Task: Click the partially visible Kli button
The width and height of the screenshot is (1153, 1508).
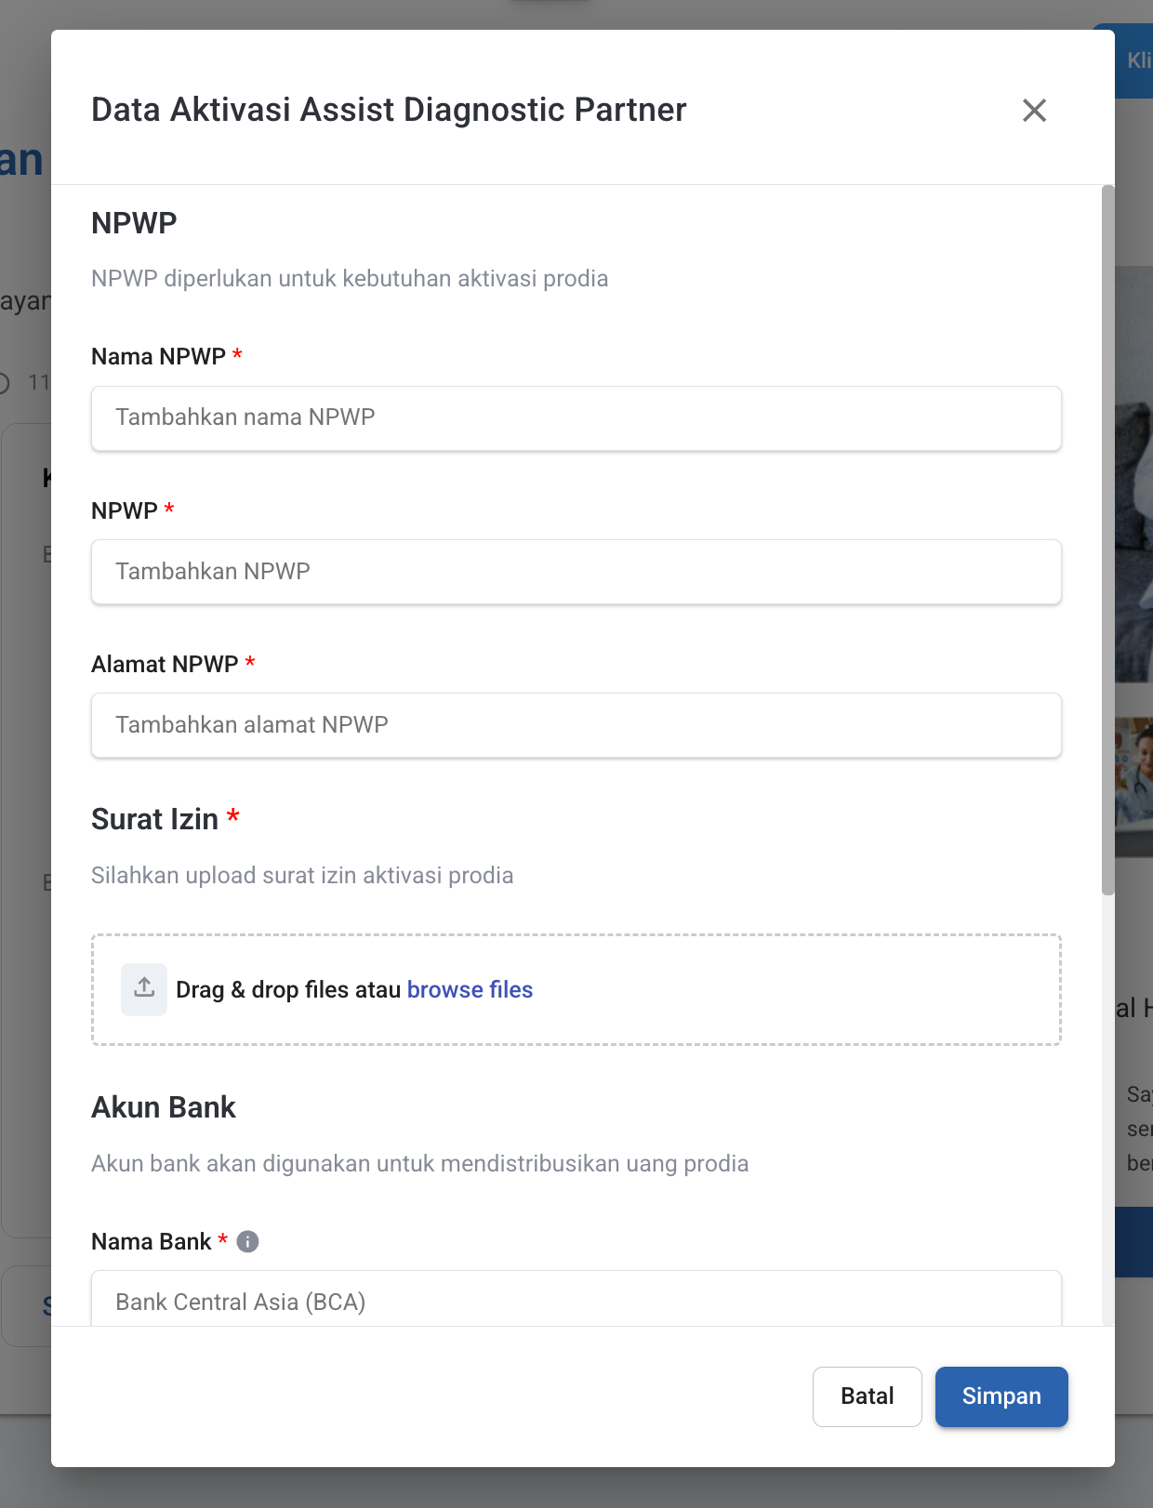Action: click(1136, 61)
